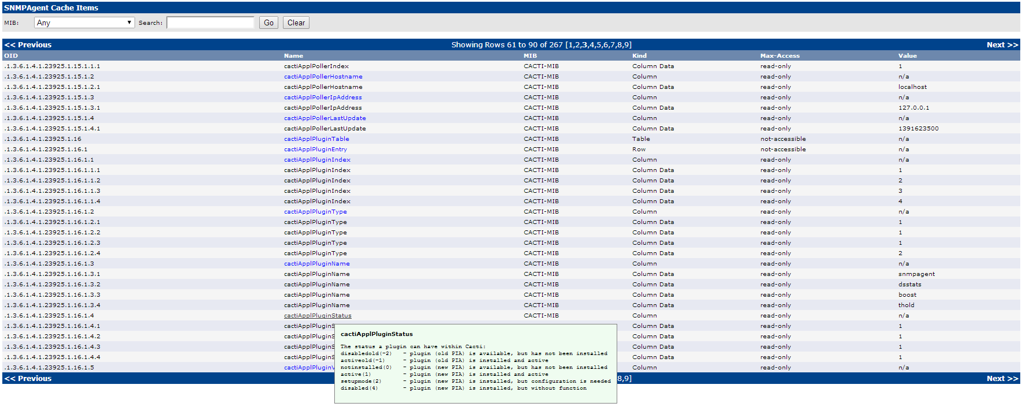This screenshot has height=407, width=1022.
Task: Click the 'thold' value cell
Action: pyautogui.click(x=906, y=305)
